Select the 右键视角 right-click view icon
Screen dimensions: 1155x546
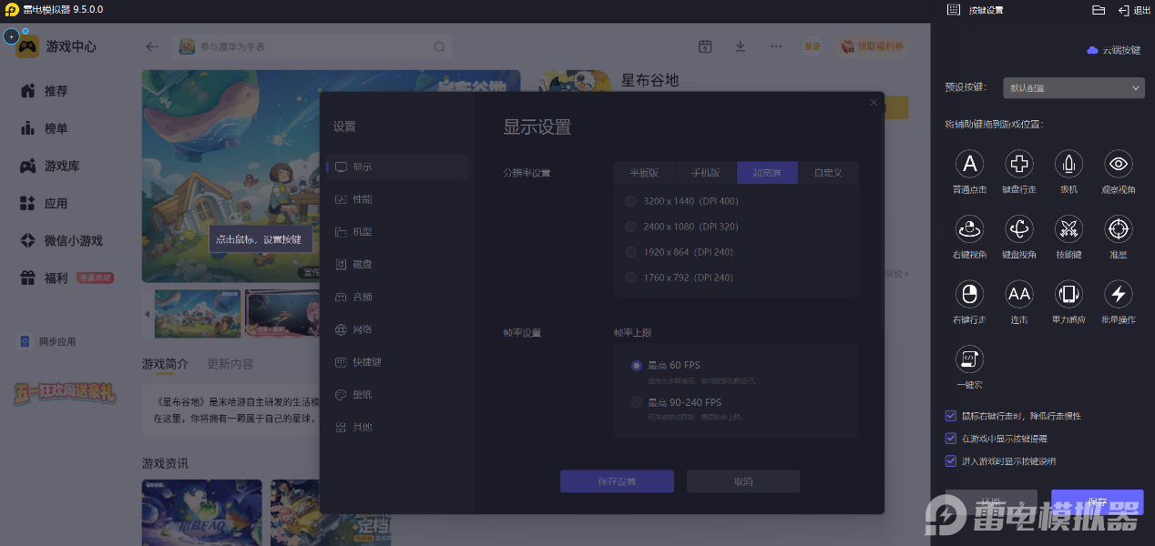click(x=969, y=228)
